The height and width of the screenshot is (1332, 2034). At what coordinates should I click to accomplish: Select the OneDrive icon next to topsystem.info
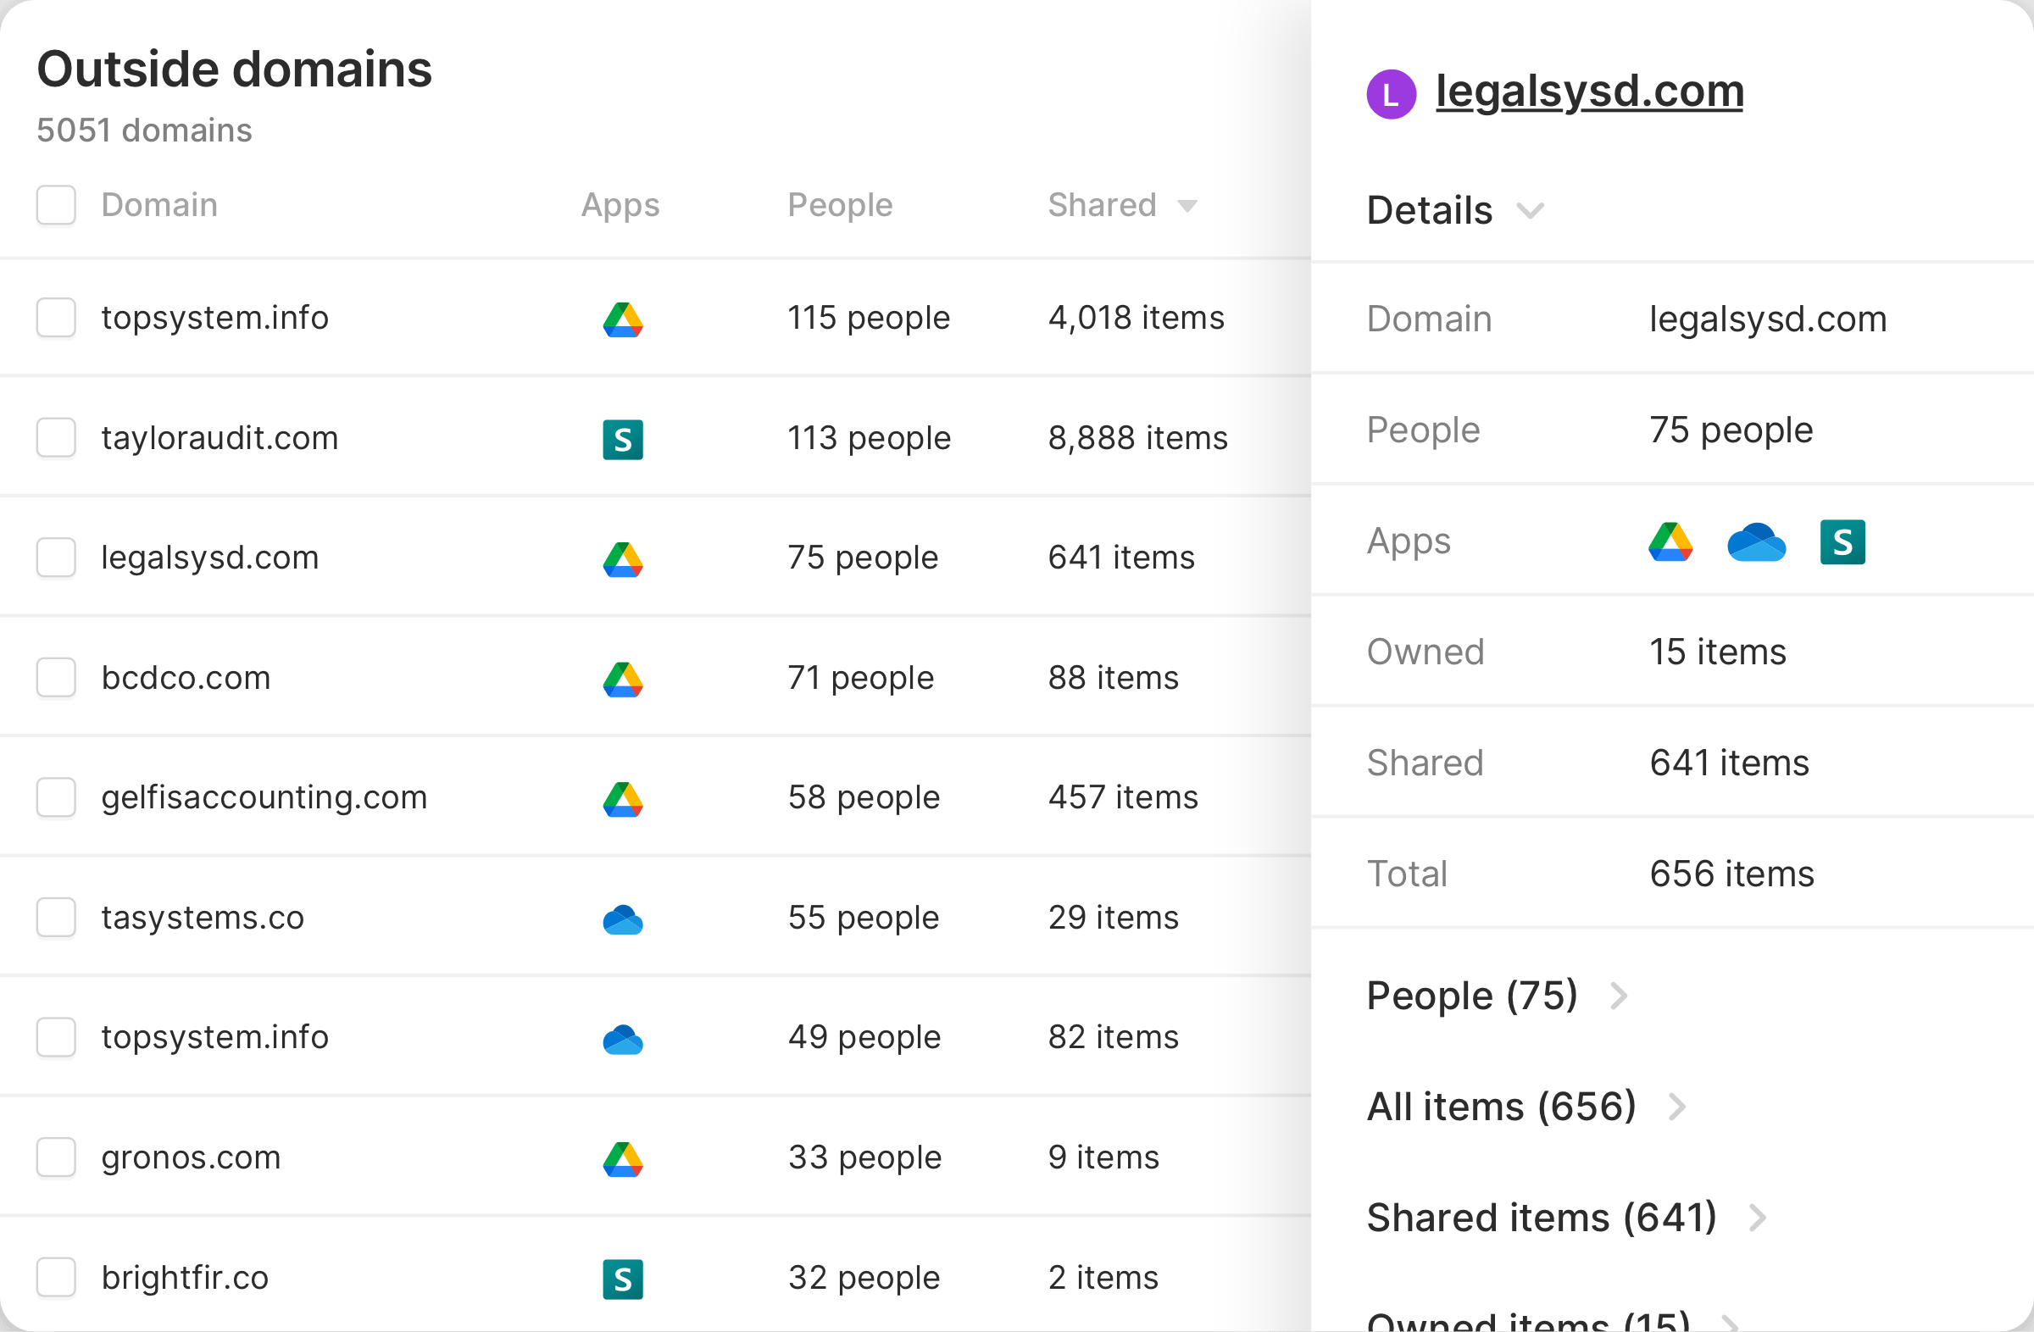(622, 1038)
